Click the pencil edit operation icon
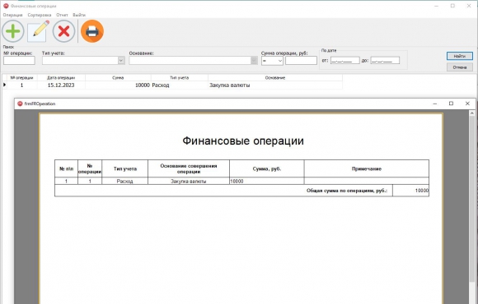The image size is (478, 304). [39, 31]
